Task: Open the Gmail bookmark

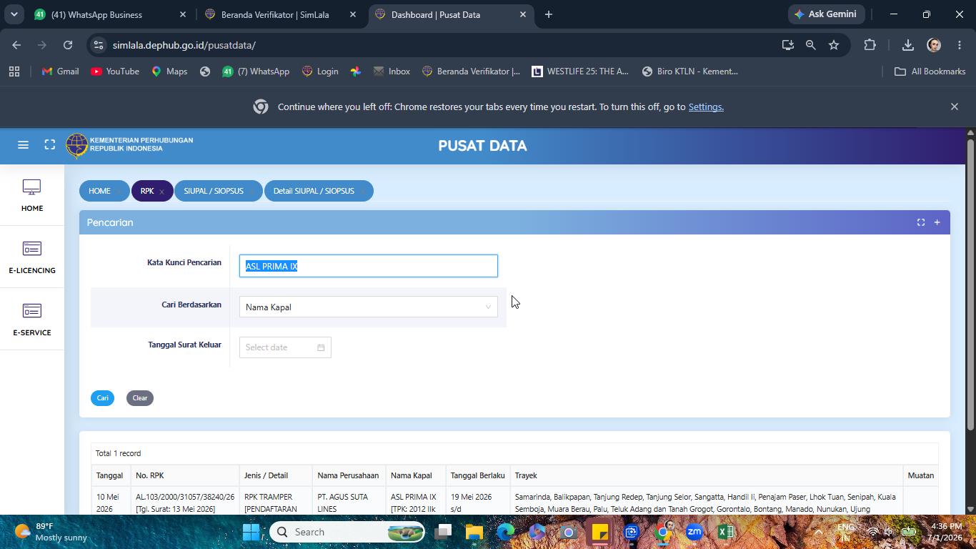Action: click(x=61, y=71)
